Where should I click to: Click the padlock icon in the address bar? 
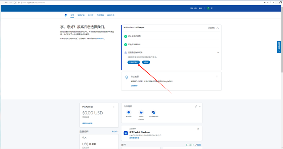(x=22, y=2)
